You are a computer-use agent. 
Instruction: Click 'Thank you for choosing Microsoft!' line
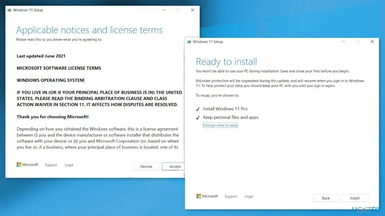pos(53,116)
